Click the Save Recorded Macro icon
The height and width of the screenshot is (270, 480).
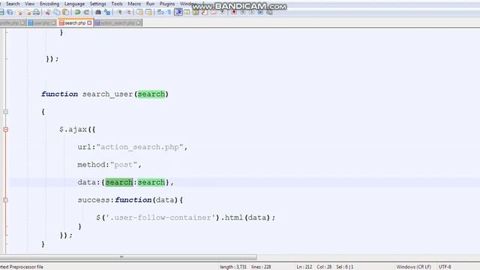(269, 12)
